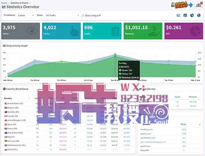
Task: Sort by the Country column header
Action: pos(8,98)
